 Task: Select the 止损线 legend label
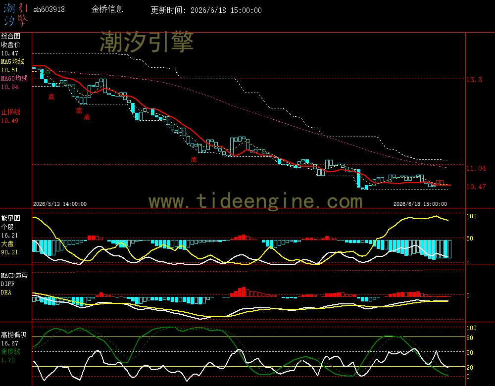pyautogui.click(x=11, y=112)
